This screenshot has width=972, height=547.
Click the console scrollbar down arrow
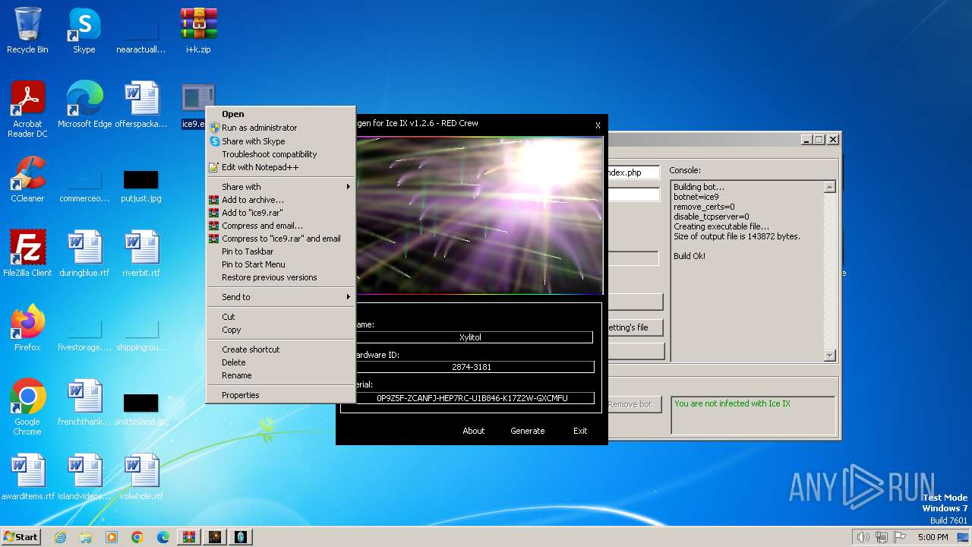[x=829, y=355]
